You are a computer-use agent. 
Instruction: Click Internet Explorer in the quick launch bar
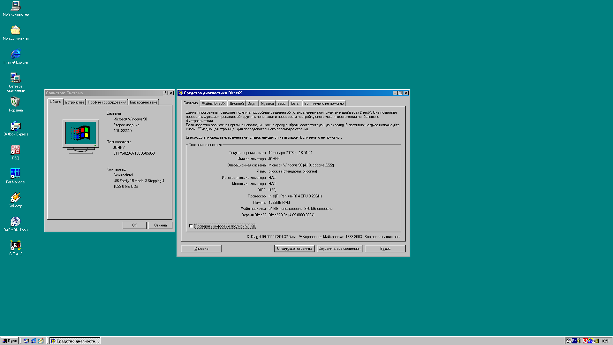pyautogui.click(x=34, y=341)
